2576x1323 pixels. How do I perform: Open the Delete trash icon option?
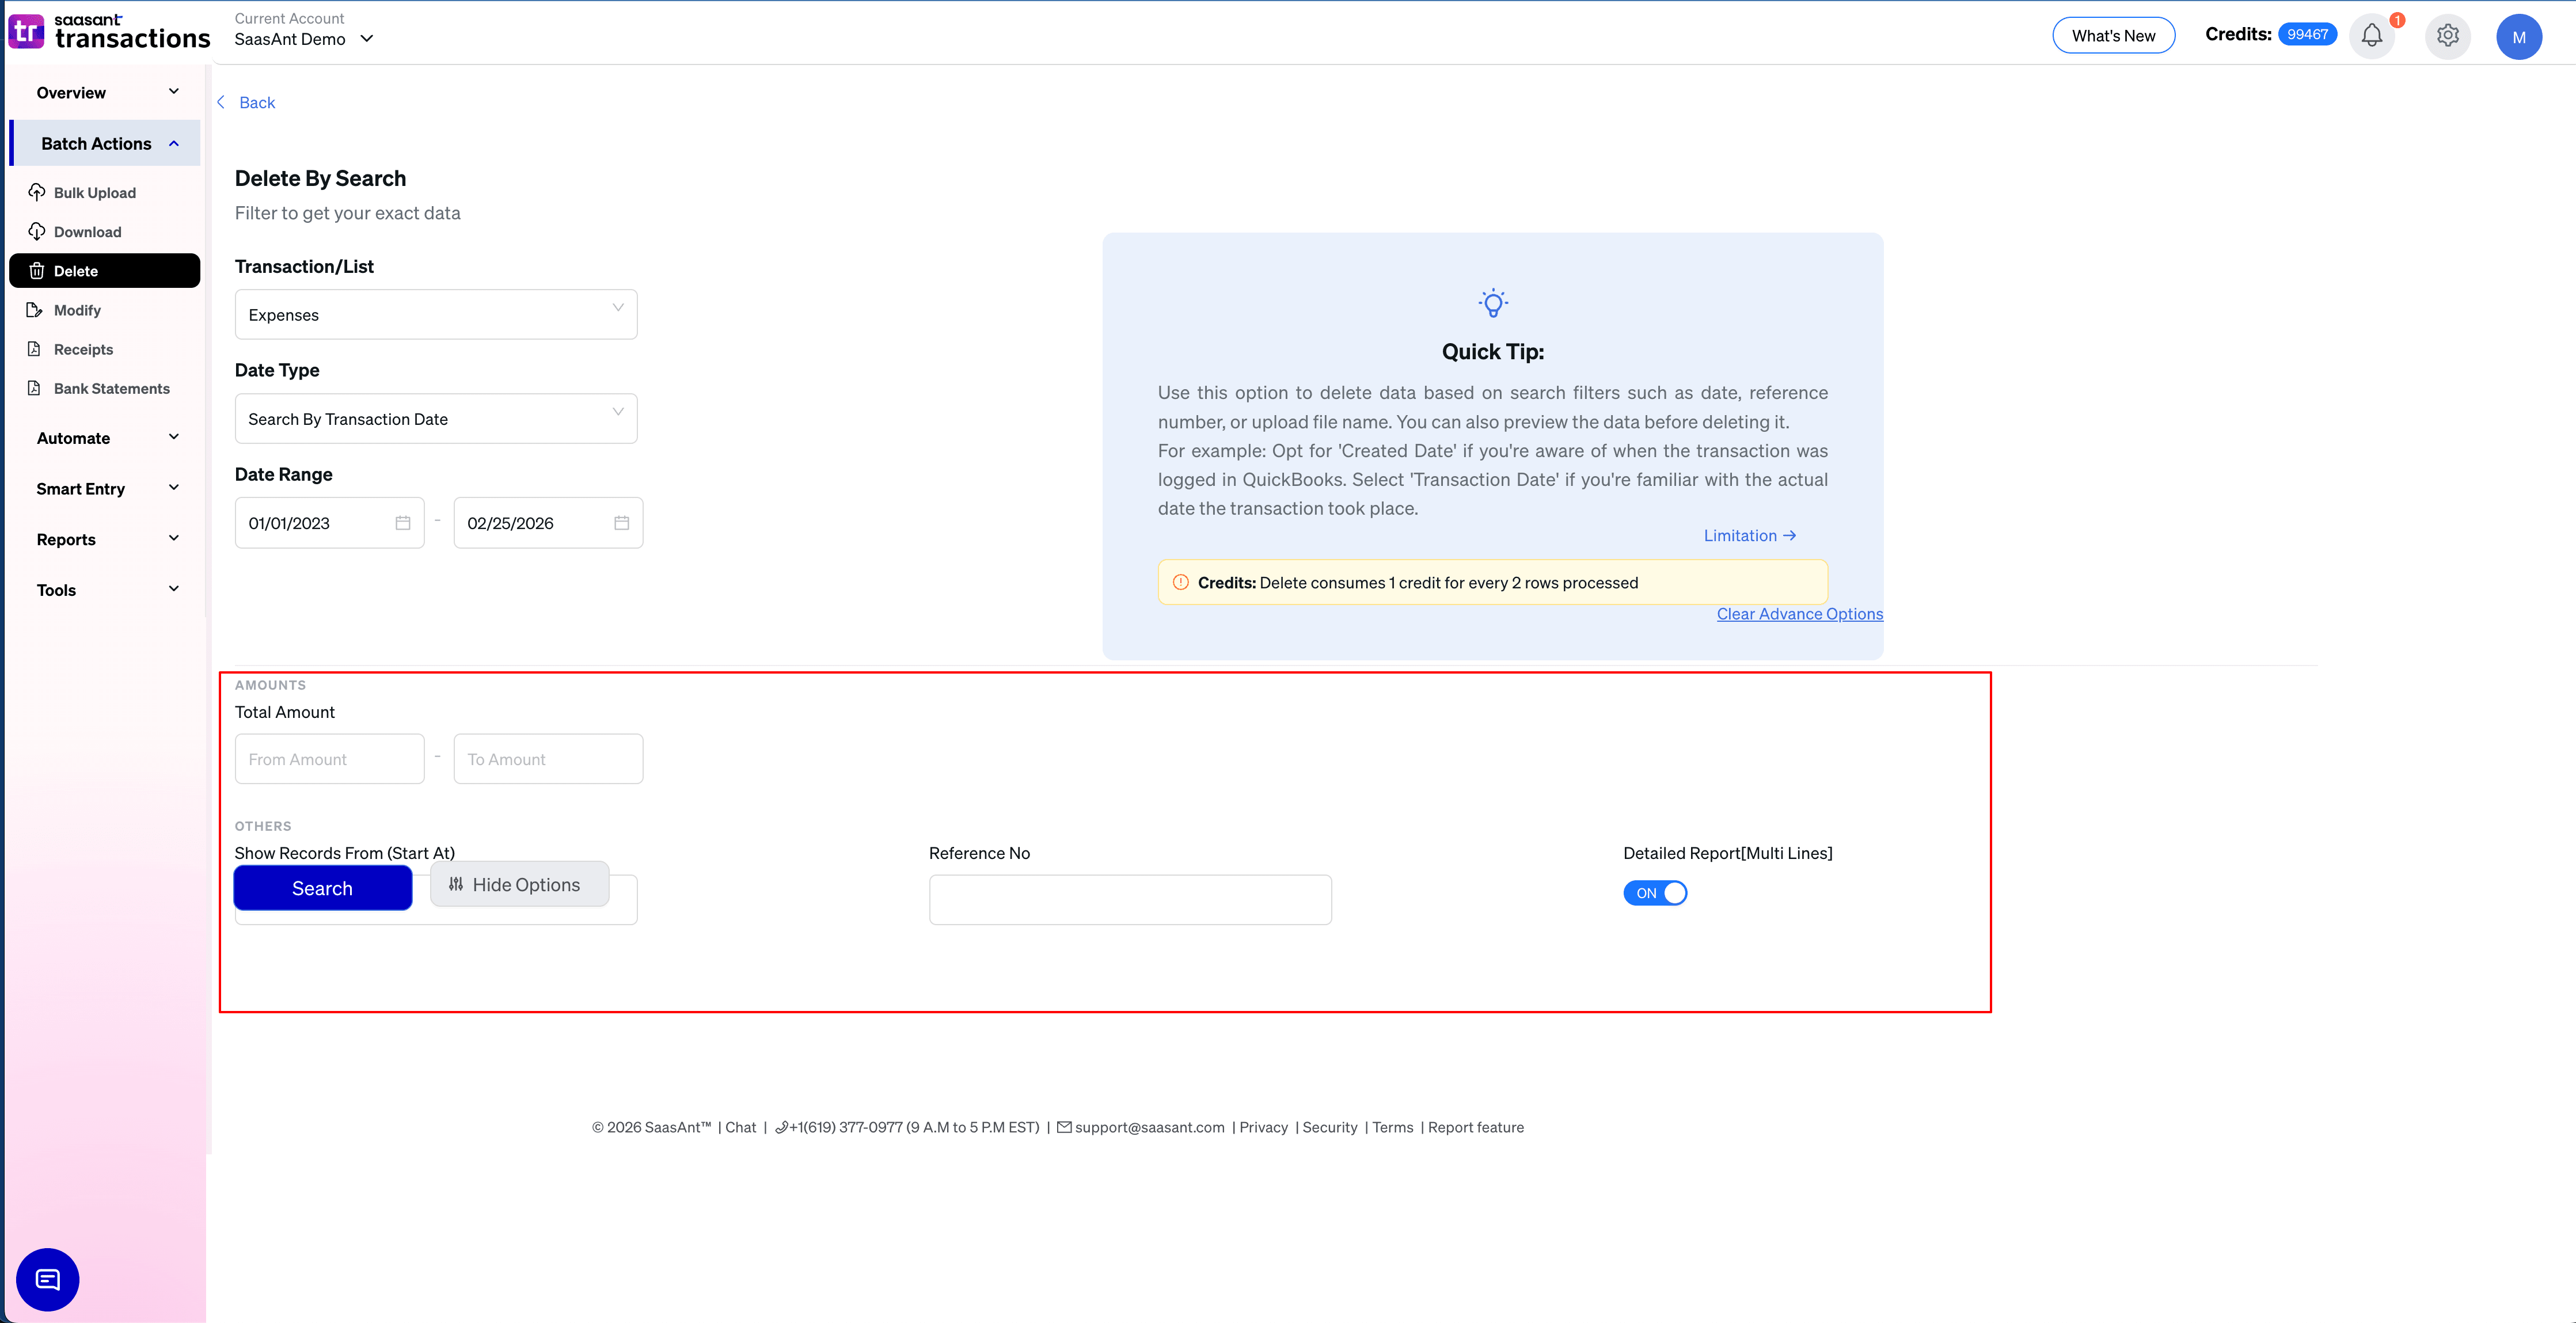[36, 270]
